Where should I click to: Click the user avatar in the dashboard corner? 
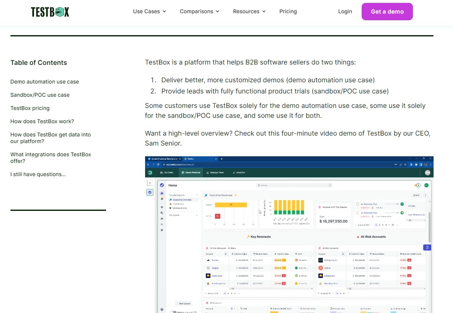(x=428, y=172)
